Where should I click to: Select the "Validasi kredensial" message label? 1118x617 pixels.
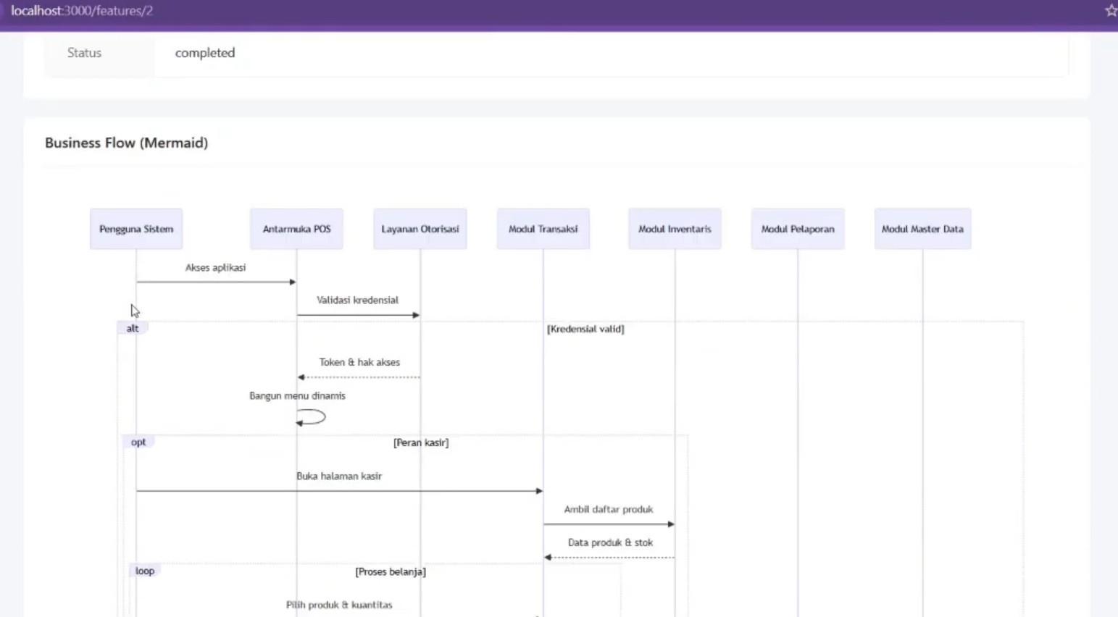[x=357, y=300]
